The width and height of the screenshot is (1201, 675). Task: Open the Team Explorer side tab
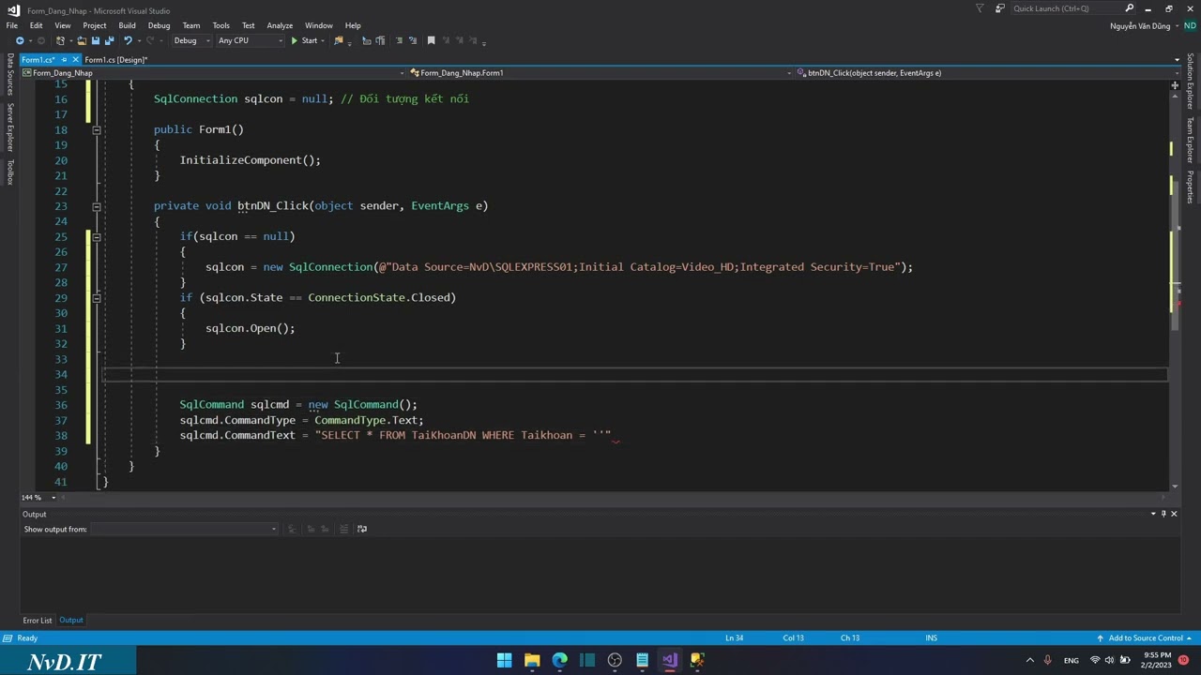(1191, 138)
